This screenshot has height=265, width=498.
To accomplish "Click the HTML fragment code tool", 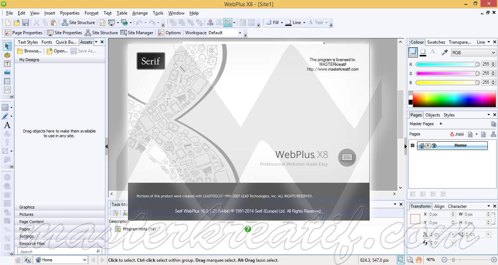I will [x=7, y=90].
